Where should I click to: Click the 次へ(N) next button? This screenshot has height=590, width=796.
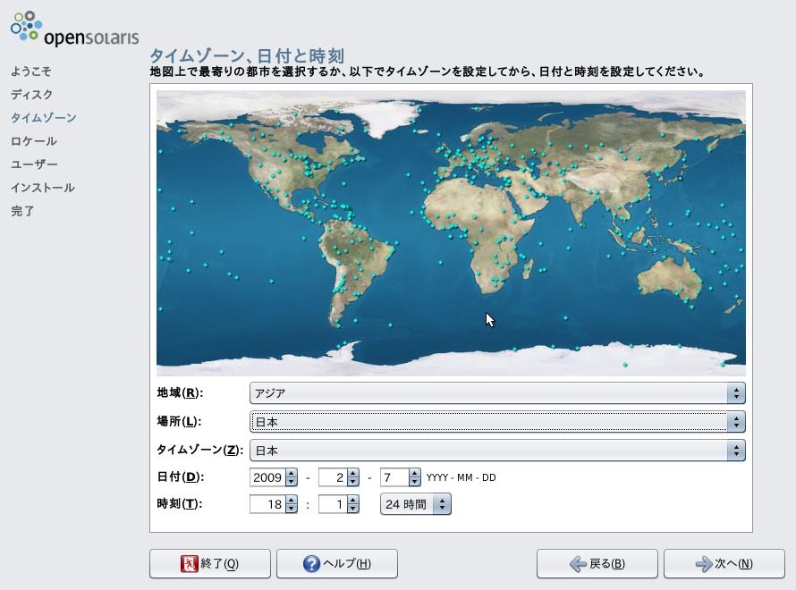[x=724, y=563]
